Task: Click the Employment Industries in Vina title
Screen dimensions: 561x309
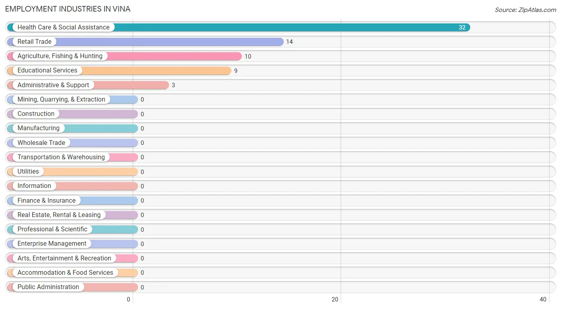Action: point(68,9)
